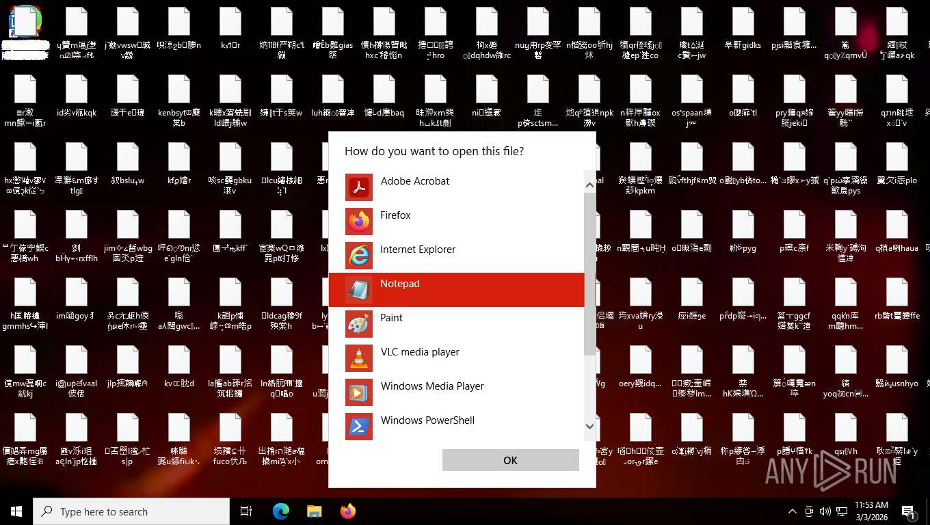This screenshot has height=525, width=930.
Task: Click the app list scroll up arrow
Action: (x=590, y=185)
